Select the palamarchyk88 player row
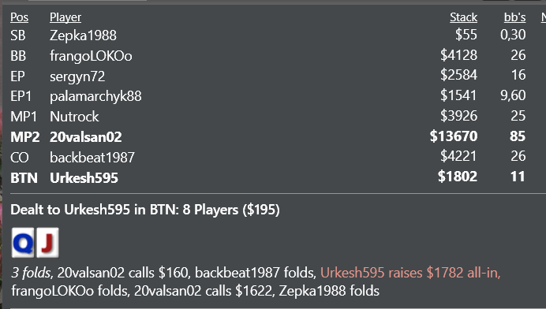Screen dimensions: 546x309 coord(267,96)
